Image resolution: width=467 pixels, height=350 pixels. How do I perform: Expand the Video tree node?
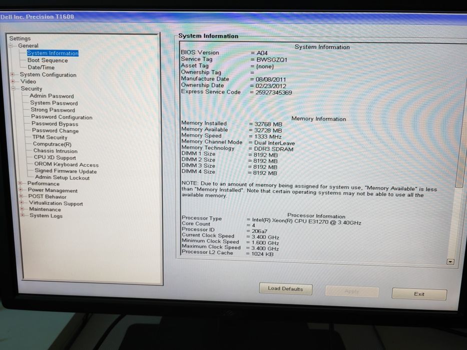point(13,81)
